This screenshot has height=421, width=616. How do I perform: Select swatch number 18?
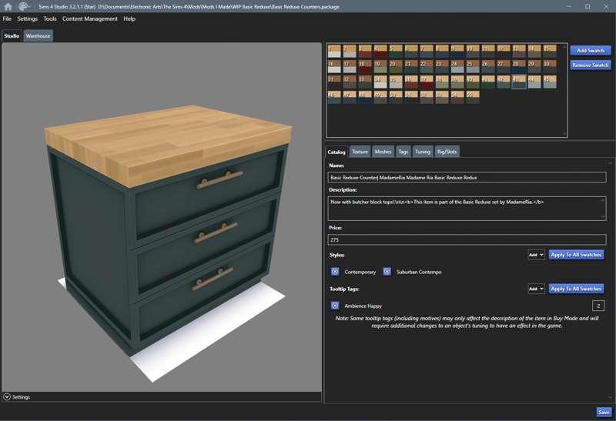(x=365, y=66)
